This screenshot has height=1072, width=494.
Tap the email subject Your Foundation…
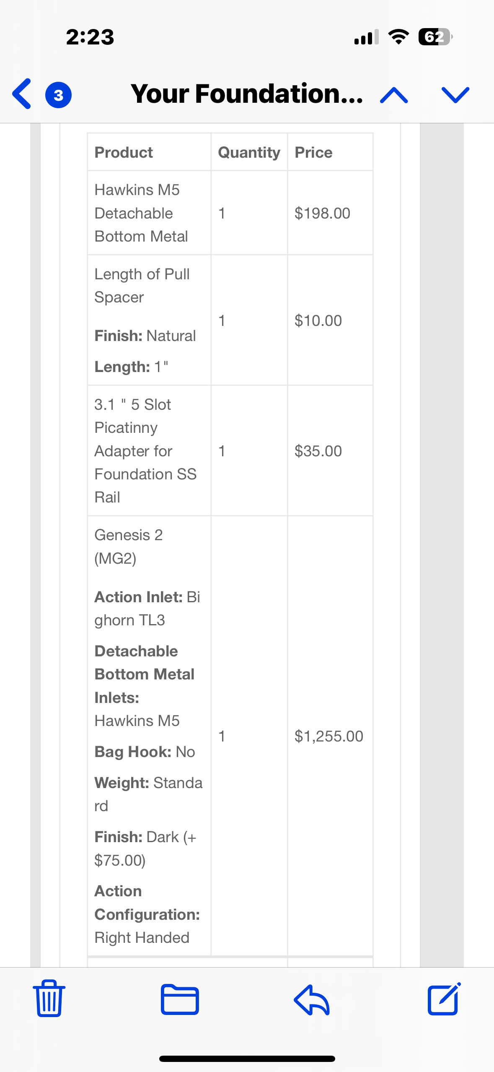tap(247, 94)
